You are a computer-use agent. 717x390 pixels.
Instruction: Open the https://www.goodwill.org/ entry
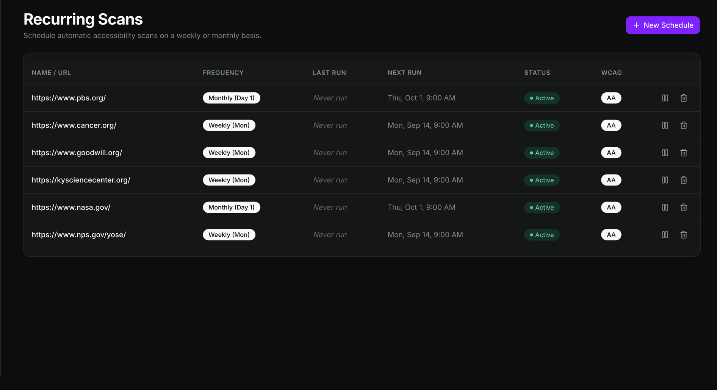pyautogui.click(x=77, y=153)
